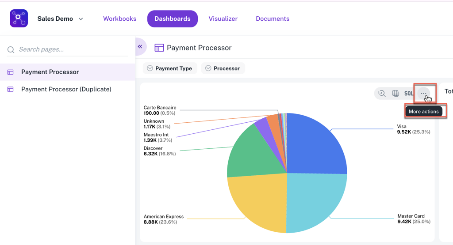453x245 pixels.
Task: Click the app logo icon
Action: tap(19, 19)
